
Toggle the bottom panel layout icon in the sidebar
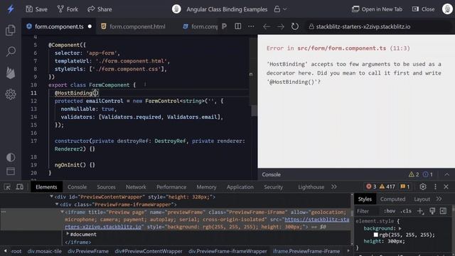pos(11,171)
